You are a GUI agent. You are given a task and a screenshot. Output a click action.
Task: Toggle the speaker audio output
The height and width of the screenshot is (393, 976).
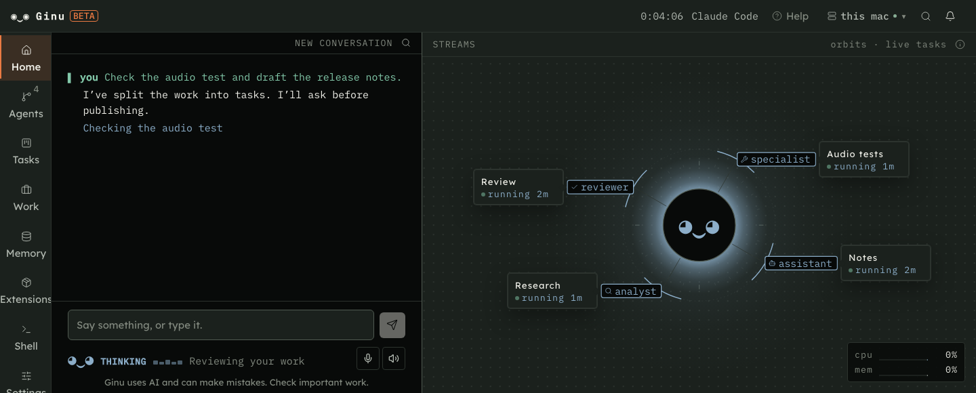click(394, 358)
